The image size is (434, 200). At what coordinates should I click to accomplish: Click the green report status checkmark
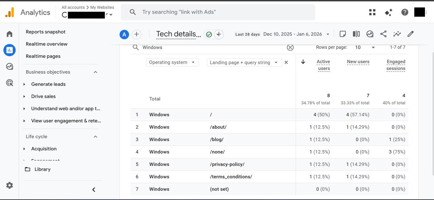(x=209, y=34)
